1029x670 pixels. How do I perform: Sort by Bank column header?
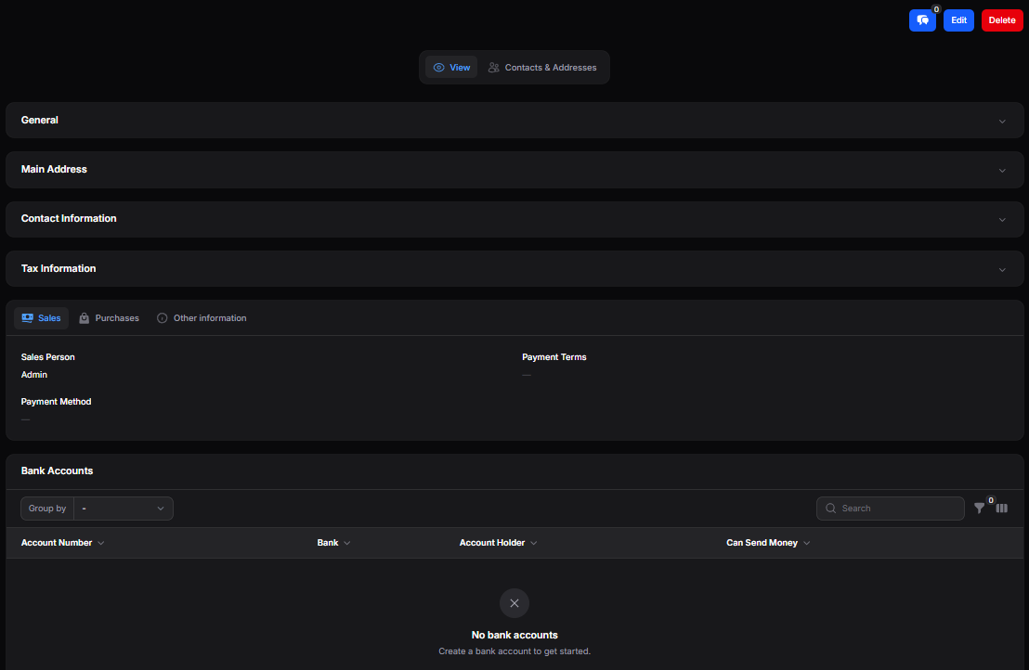[333, 543]
